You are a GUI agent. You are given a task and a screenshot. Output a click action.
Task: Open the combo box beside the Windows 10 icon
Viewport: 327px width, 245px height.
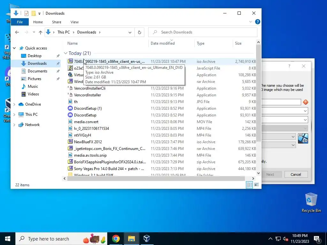pos(278,137)
